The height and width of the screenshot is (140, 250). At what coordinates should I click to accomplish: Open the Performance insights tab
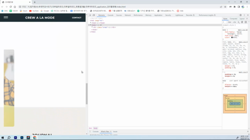(x=207, y=15)
